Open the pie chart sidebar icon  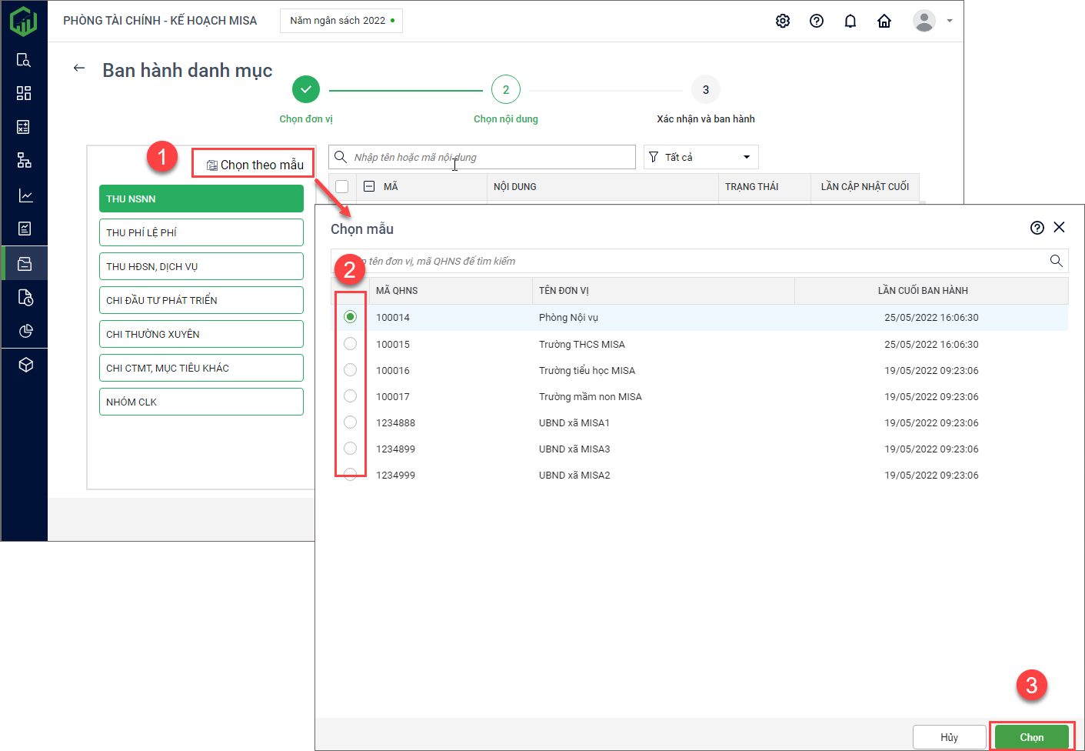pyautogui.click(x=25, y=331)
